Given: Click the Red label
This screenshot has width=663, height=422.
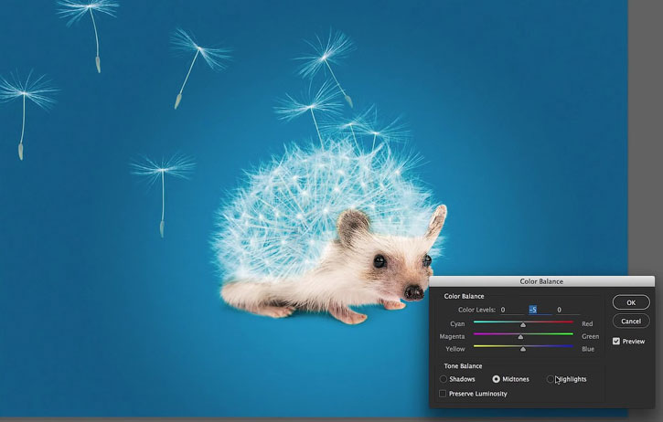Looking at the screenshot, I should click(x=587, y=323).
